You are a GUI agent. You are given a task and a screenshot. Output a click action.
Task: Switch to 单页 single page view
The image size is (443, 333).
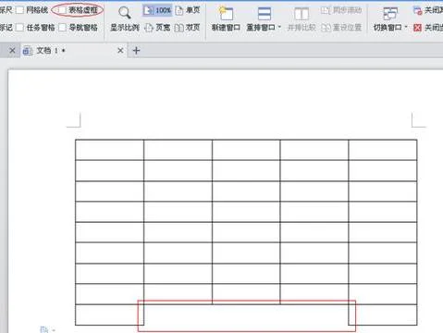click(188, 10)
